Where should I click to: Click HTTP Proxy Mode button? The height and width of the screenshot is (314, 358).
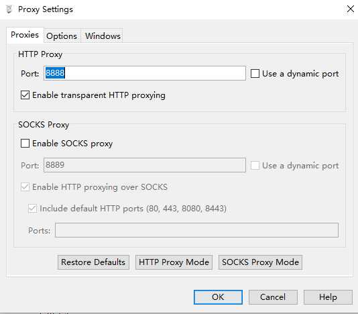[x=174, y=262]
